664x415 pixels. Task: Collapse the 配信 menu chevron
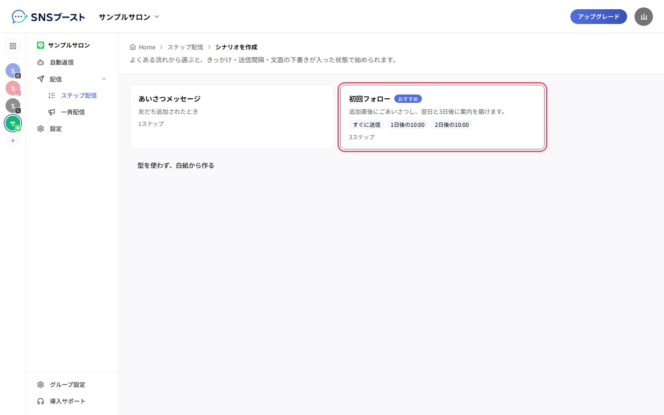(x=104, y=79)
